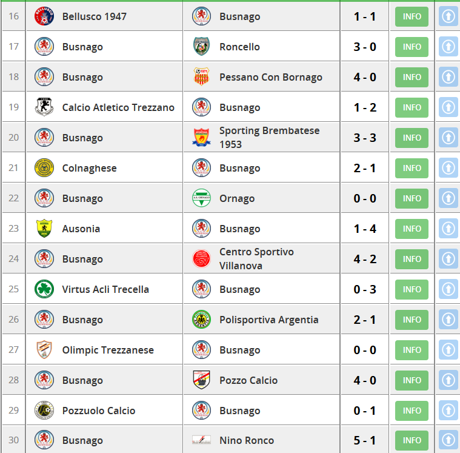The height and width of the screenshot is (453, 460).
Task: Click the Pozzuolo Calcio team name
Action: 99,411
